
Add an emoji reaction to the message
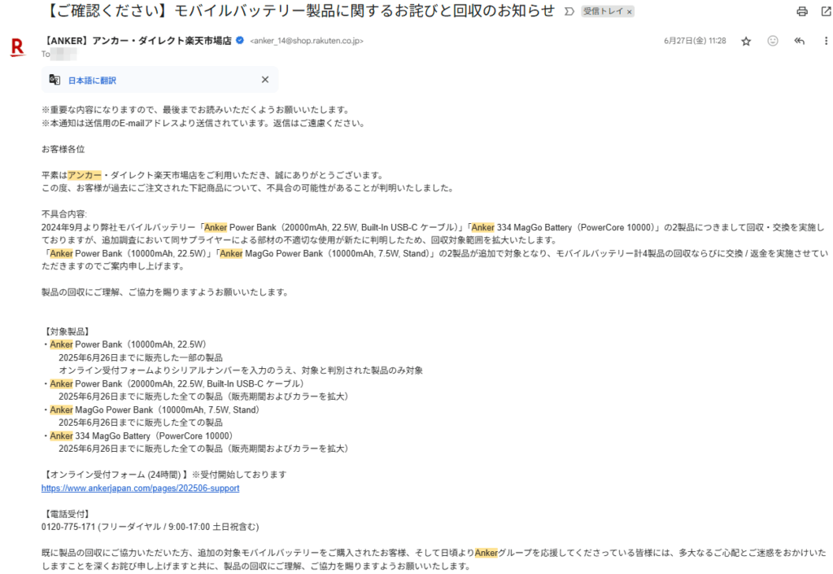tap(773, 41)
